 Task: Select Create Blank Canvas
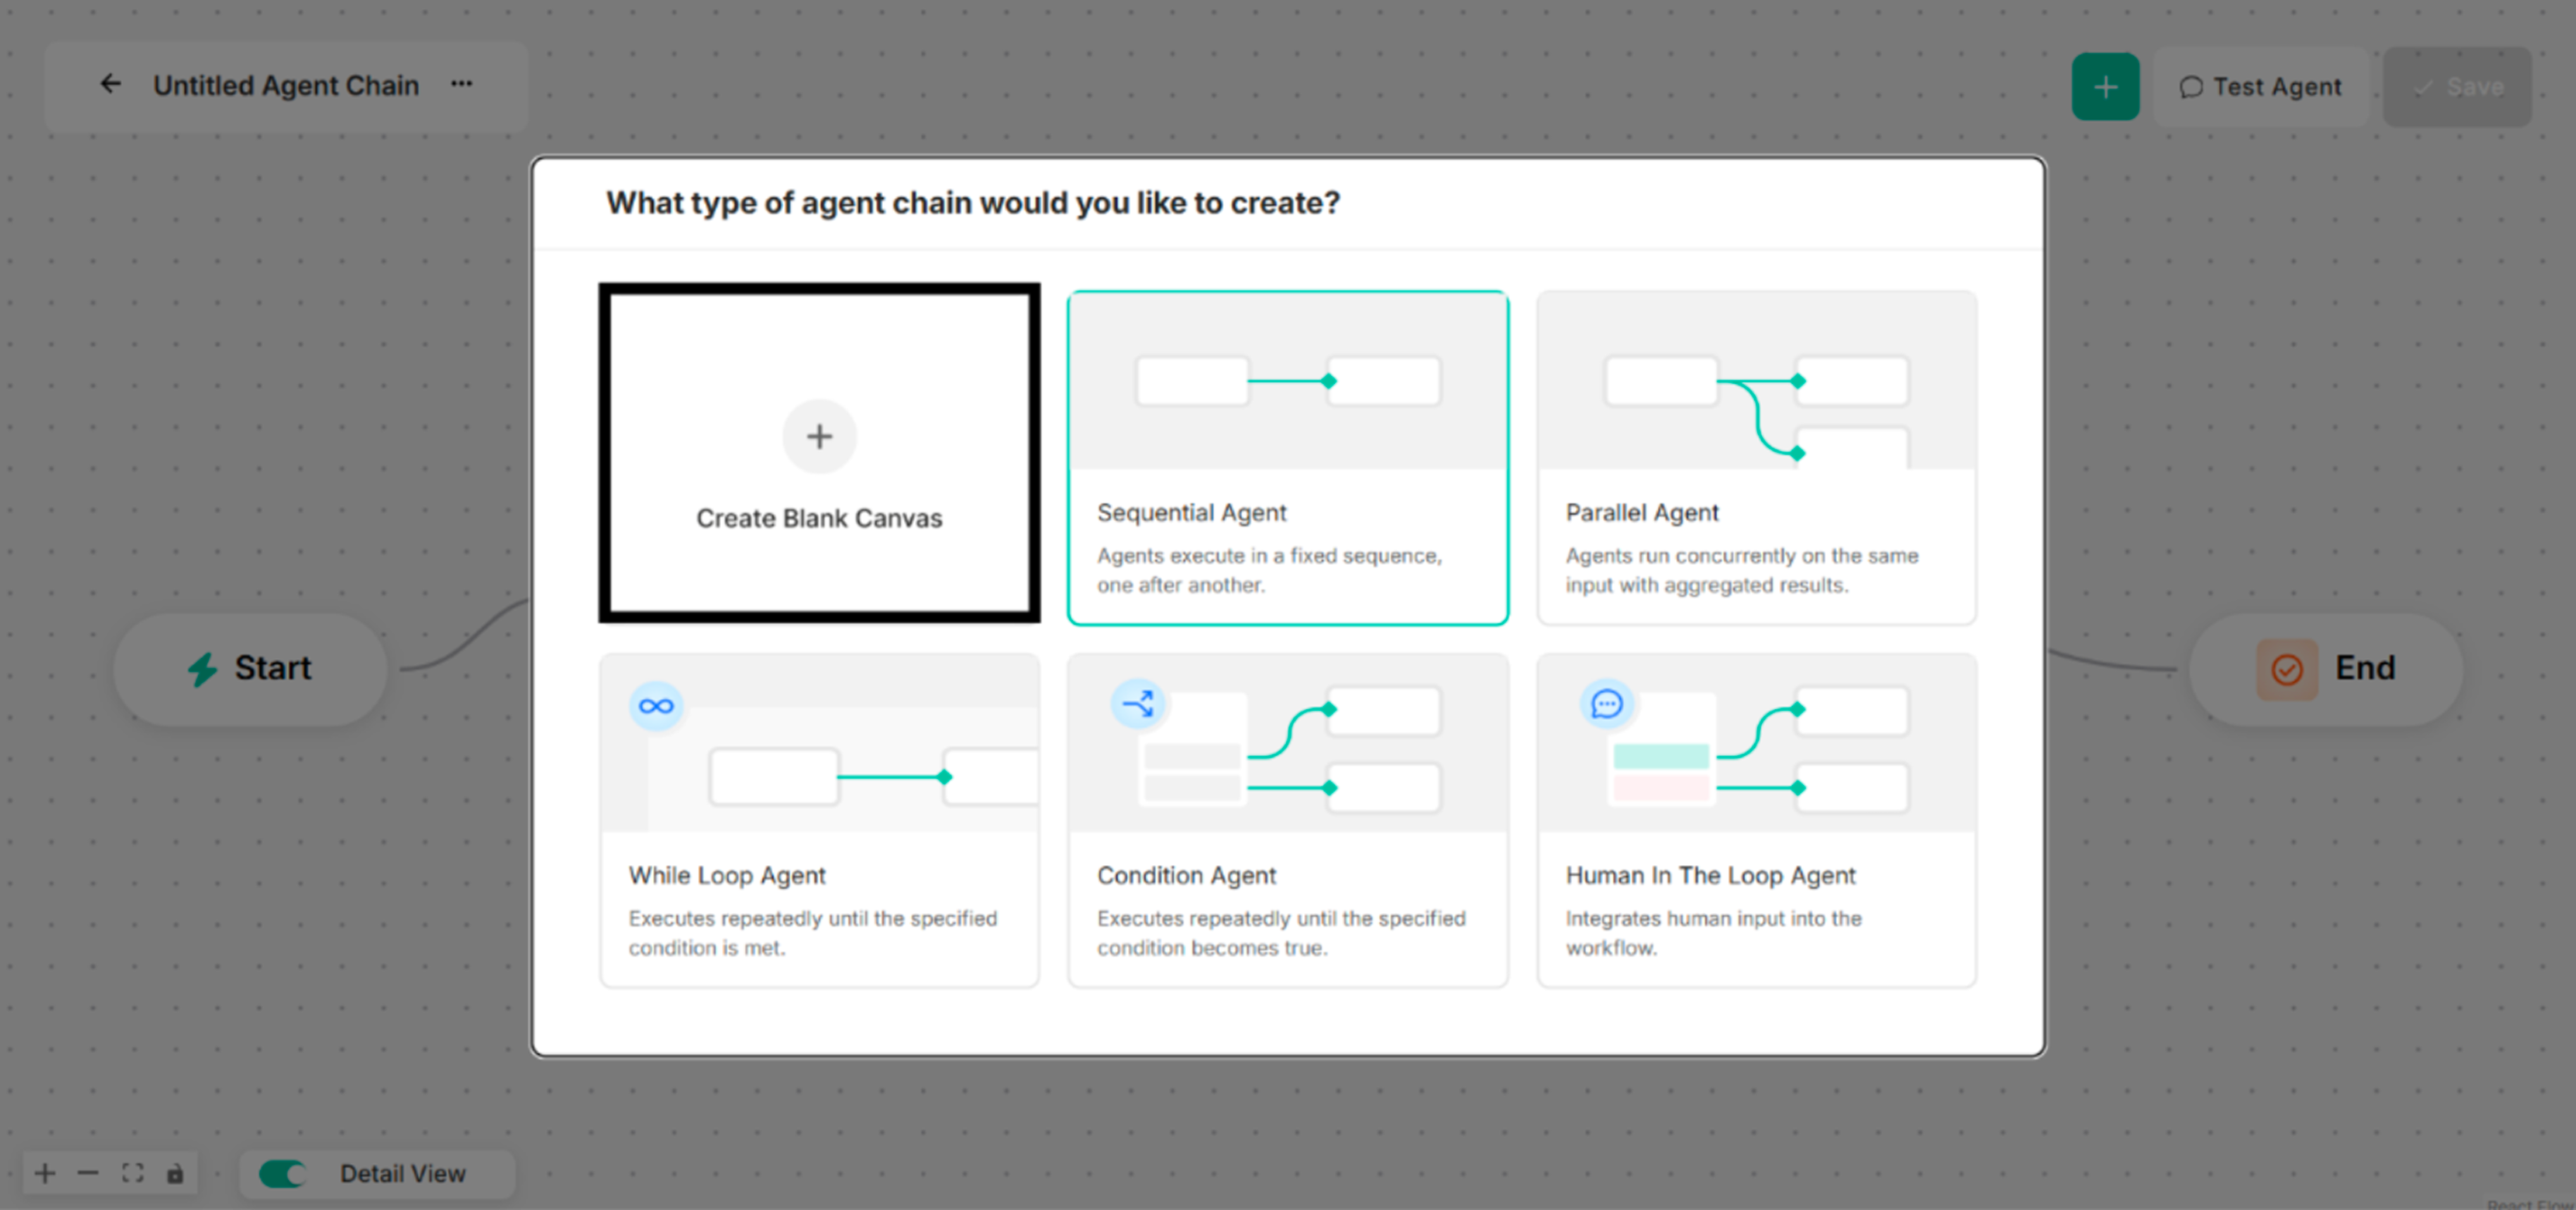[819, 456]
